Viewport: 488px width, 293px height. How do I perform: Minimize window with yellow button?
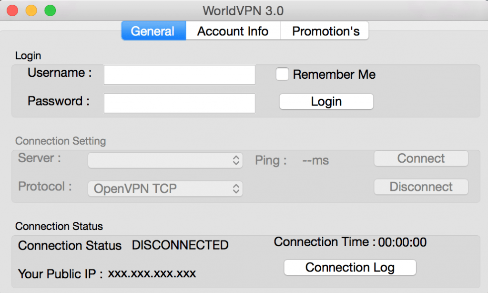coord(31,10)
